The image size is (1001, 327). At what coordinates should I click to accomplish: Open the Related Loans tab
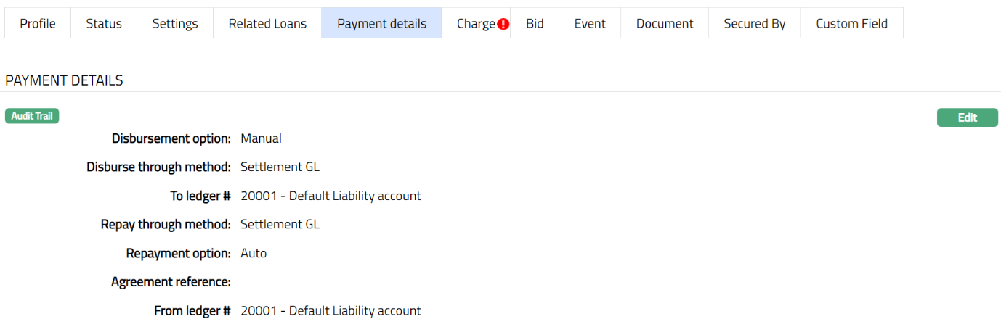click(x=267, y=23)
